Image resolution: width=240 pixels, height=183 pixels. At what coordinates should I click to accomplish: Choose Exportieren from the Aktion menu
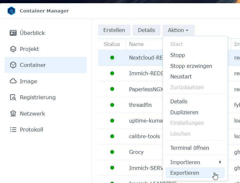pos(185,173)
